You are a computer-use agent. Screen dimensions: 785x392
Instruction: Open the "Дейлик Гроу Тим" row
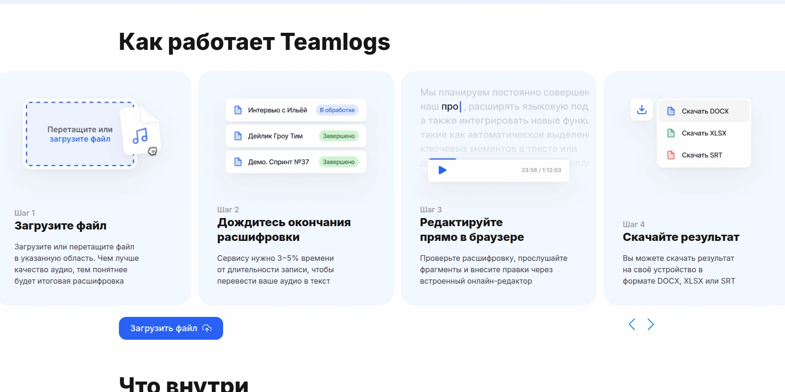click(x=296, y=136)
